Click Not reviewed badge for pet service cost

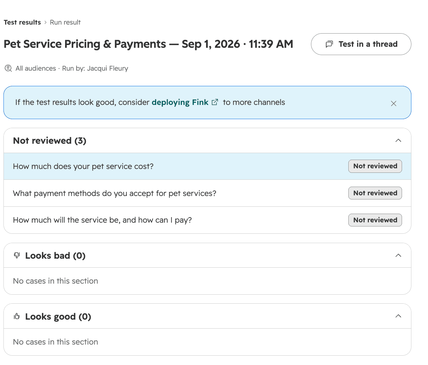[375, 166]
